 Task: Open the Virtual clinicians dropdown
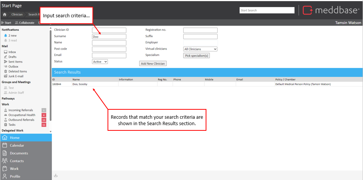(x=200, y=49)
